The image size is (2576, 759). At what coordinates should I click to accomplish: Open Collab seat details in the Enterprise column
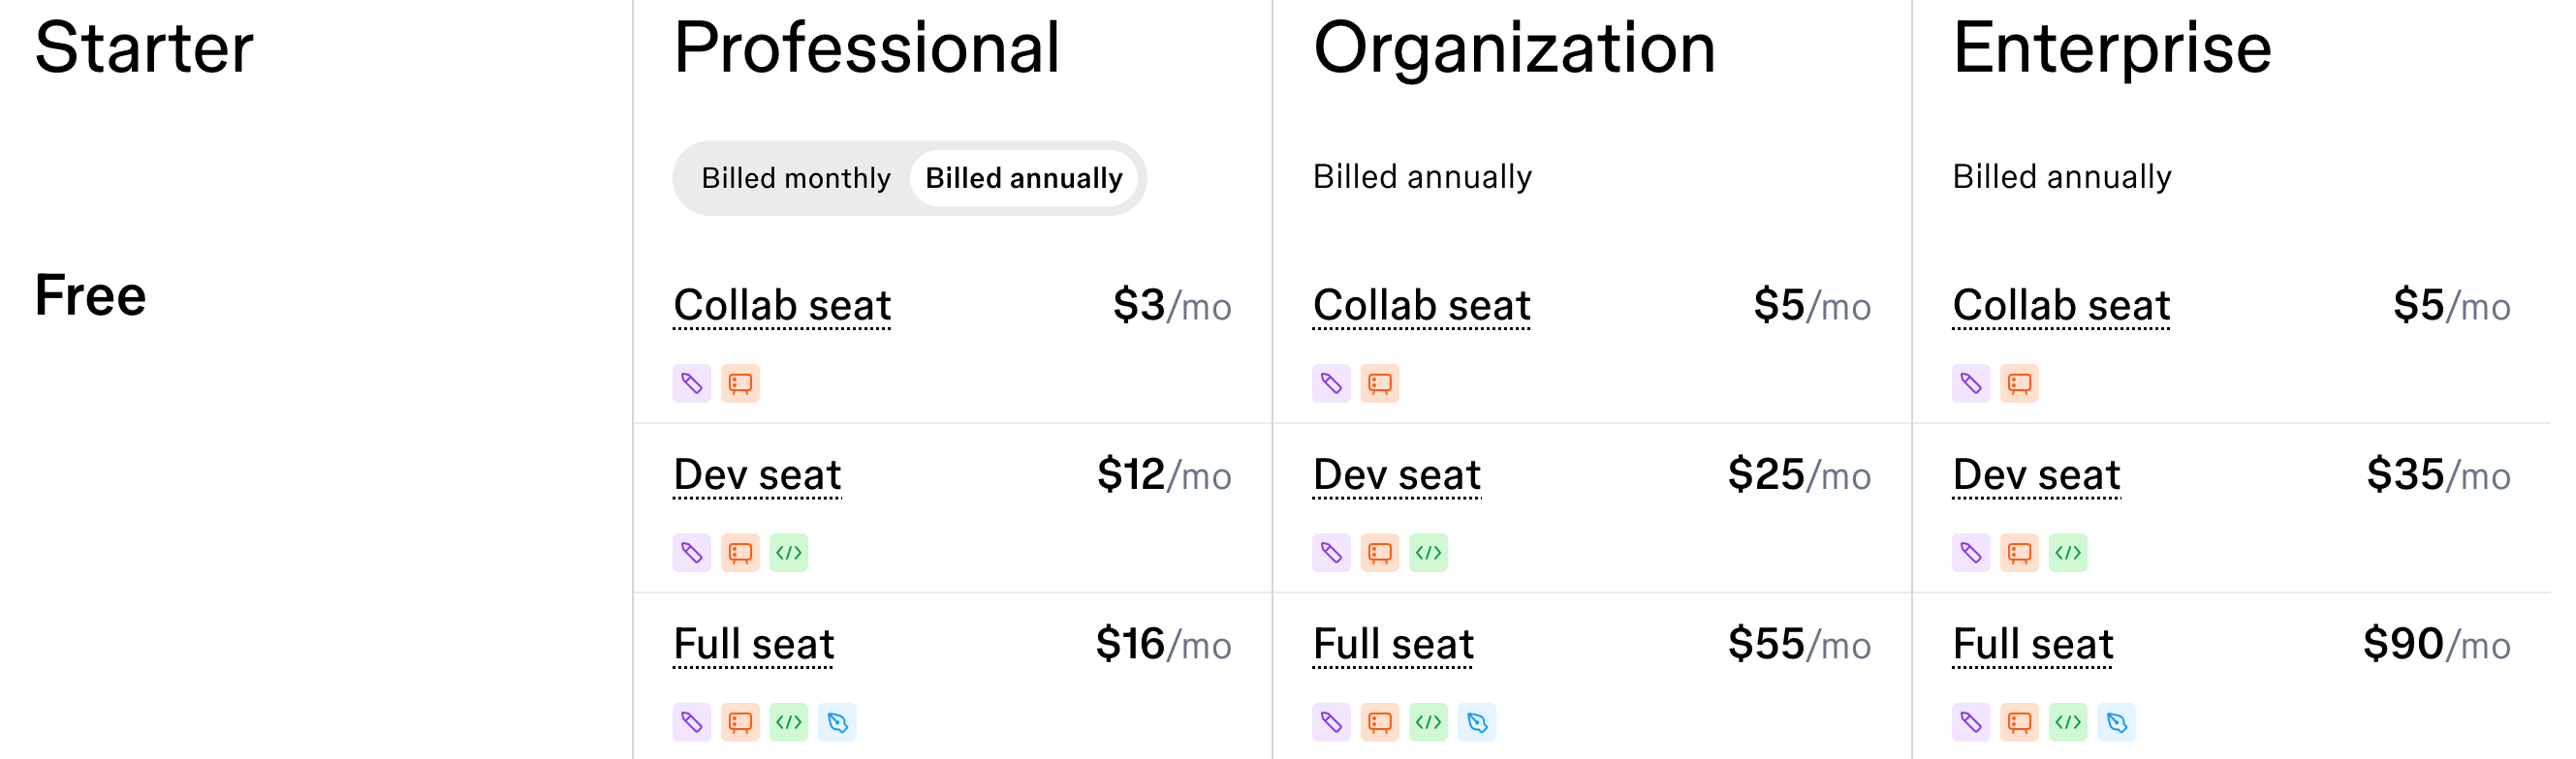click(2061, 306)
